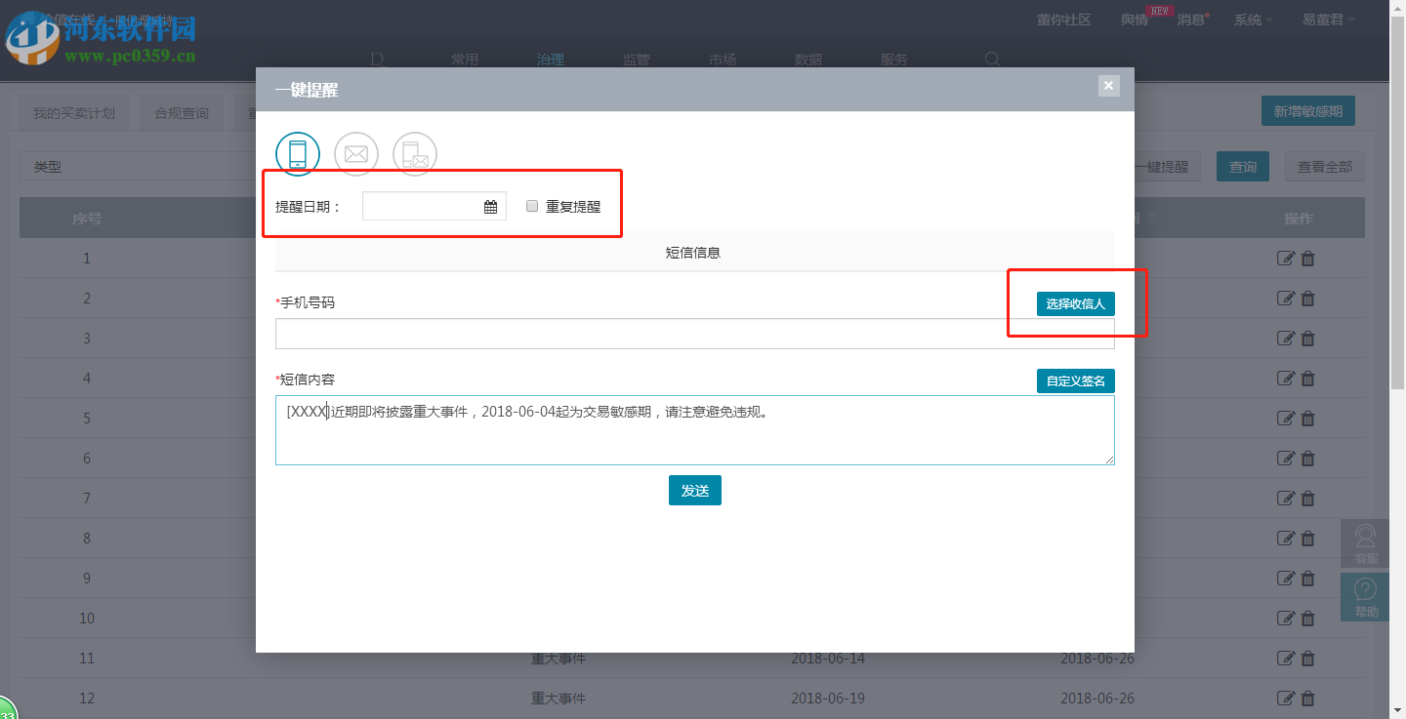Switch to the 合规查询 tab

181,111
